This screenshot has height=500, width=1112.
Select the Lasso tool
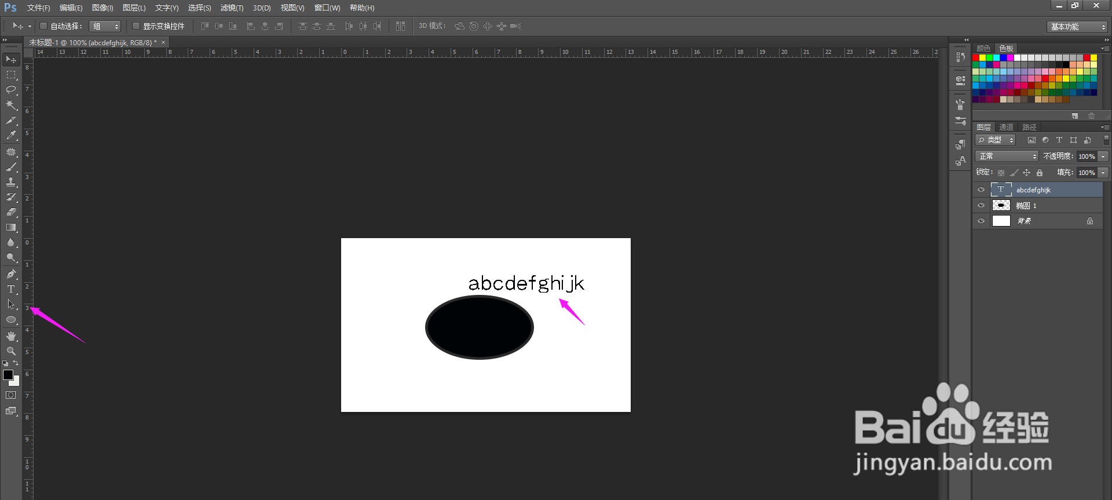point(11,90)
